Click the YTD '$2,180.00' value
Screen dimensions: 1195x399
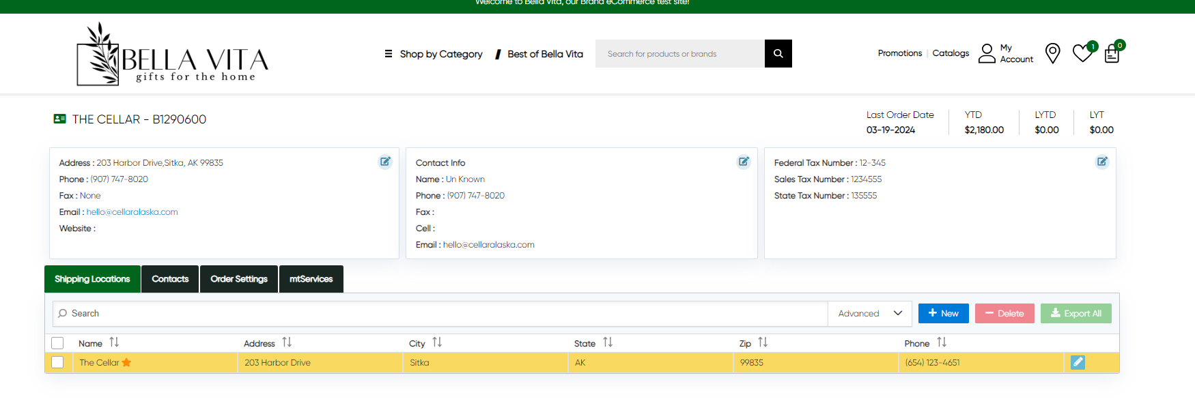[x=984, y=130]
